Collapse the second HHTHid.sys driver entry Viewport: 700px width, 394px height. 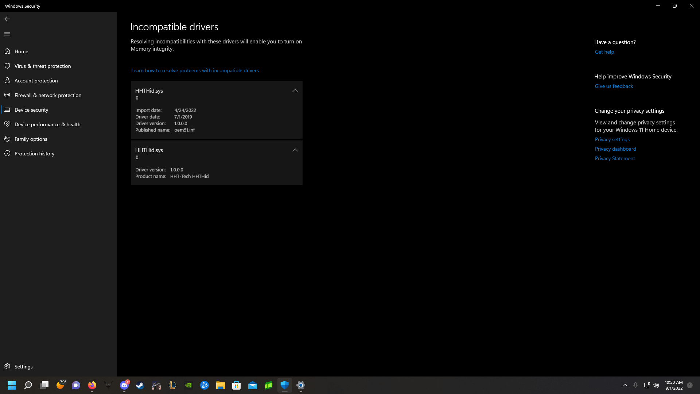[295, 150]
